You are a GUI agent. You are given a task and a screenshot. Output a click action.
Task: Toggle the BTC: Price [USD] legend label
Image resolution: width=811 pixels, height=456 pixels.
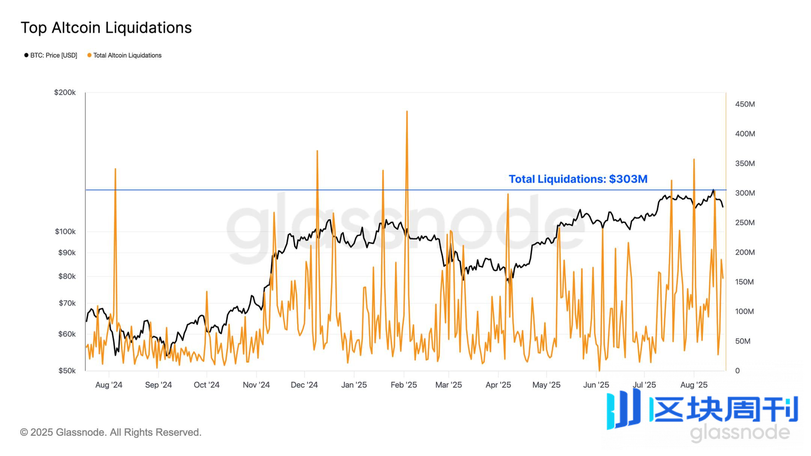pyautogui.click(x=54, y=55)
